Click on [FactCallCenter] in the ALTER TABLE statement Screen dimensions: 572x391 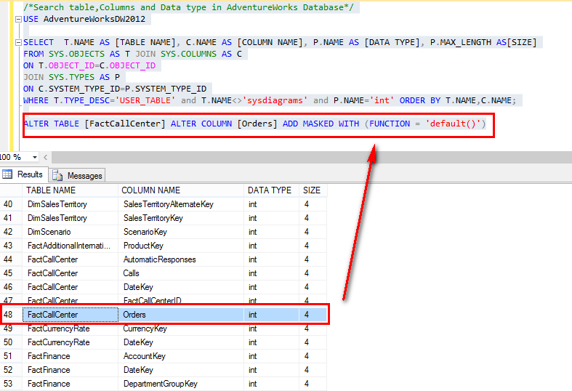pos(125,124)
